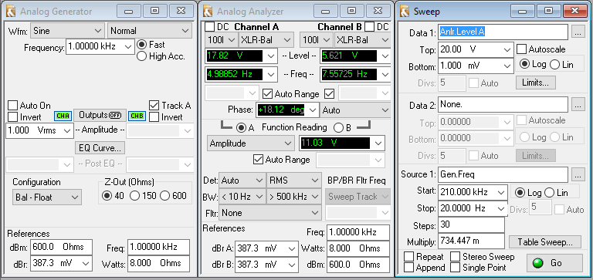Toggle Channel A Auto Range checkbox

267,93
